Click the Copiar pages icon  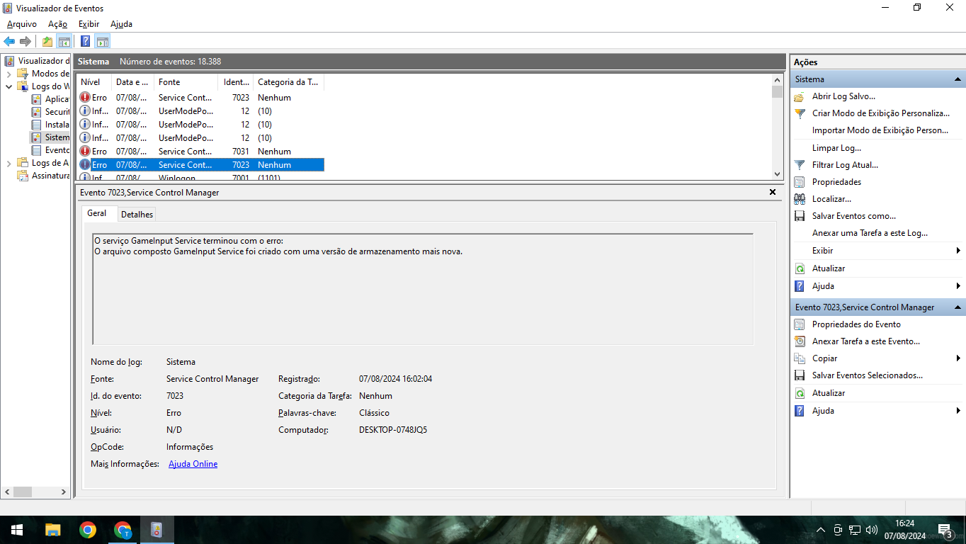(800, 358)
